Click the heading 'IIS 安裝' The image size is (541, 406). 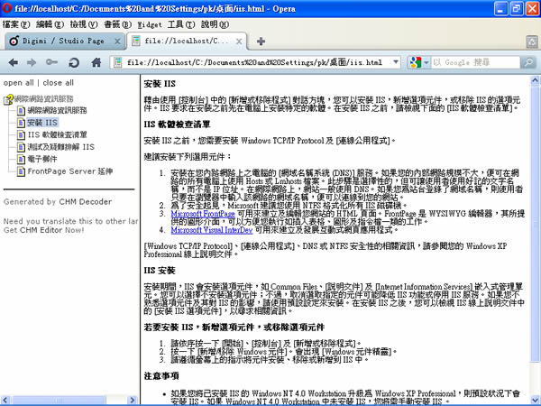point(160,271)
